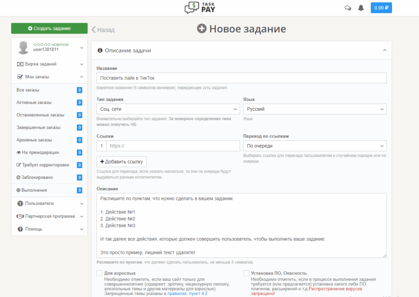This screenshot has height=297, width=419.
Task: Expand the Помощь menu
Action: pos(82,229)
